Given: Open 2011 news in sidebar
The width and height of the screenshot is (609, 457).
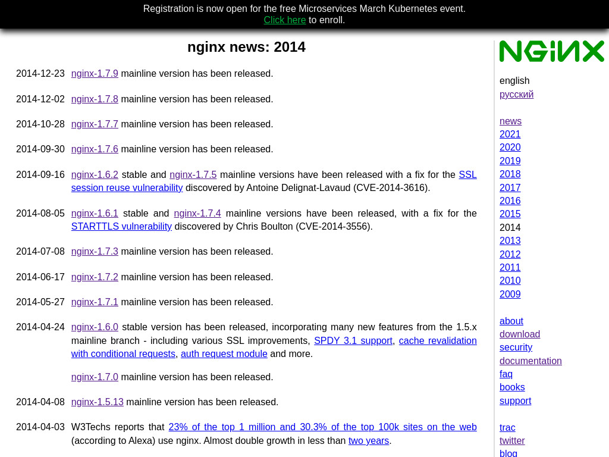Looking at the screenshot, I should coord(510,267).
